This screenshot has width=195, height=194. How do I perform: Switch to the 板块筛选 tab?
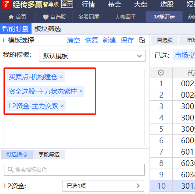pyautogui.click(x=48, y=28)
